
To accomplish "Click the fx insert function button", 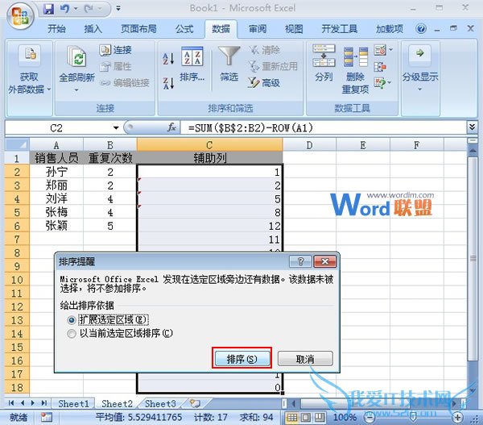I will pyautogui.click(x=171, y=127).
